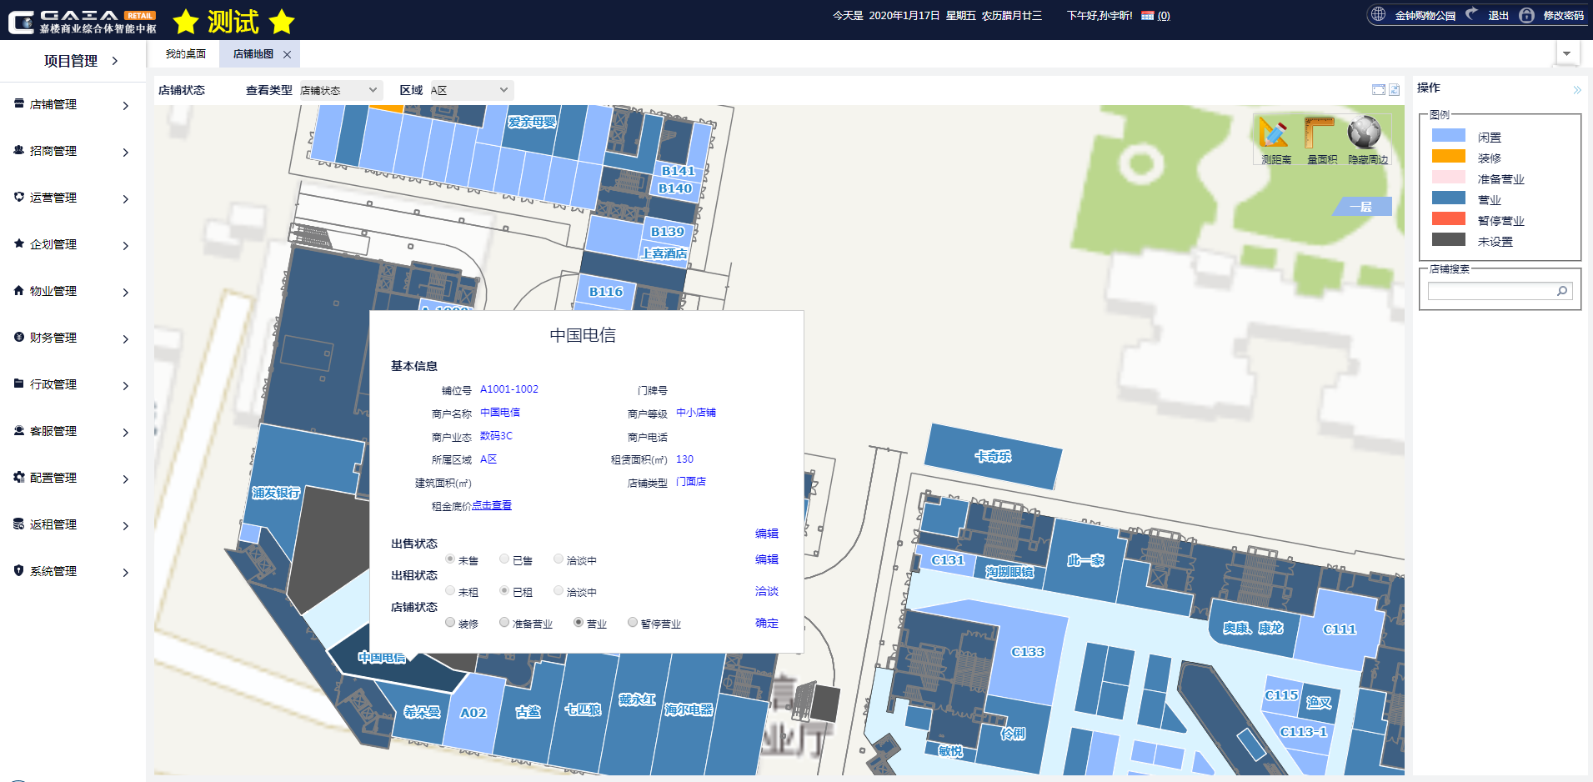Click the fullscreen map icon
The image size is (1593, 782).
click(x=1379, y=90)
